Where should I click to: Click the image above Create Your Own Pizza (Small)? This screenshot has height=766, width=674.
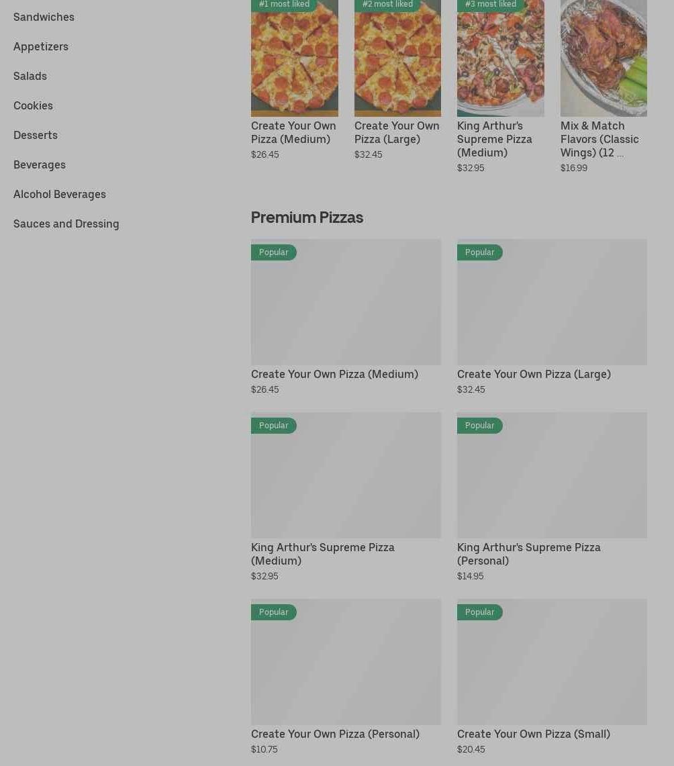(x=552, y=661)
